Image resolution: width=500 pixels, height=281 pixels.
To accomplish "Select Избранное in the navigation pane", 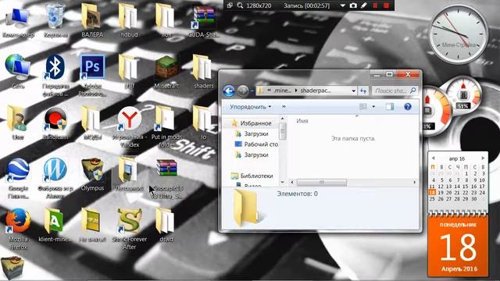I will 255,123.
